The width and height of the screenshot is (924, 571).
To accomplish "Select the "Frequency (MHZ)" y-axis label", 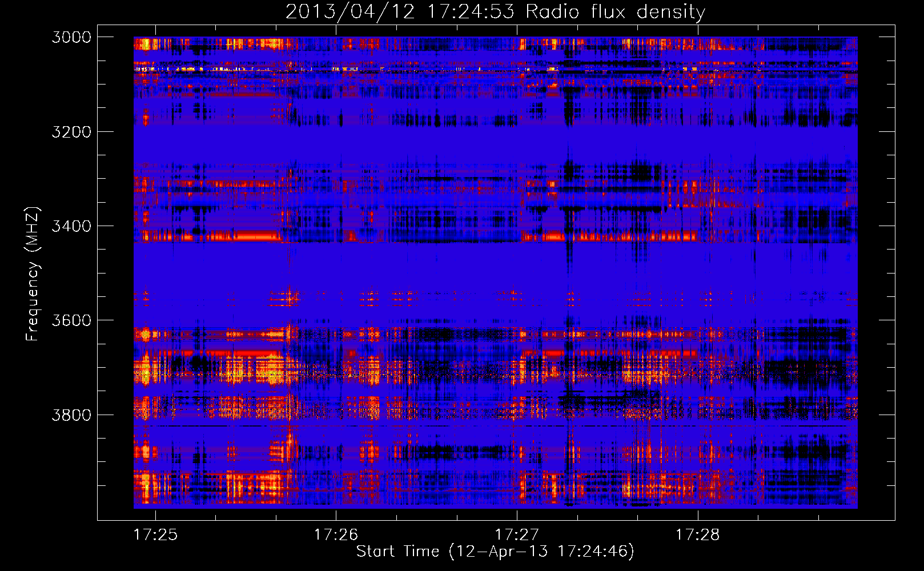I will (x=33, y=274).
